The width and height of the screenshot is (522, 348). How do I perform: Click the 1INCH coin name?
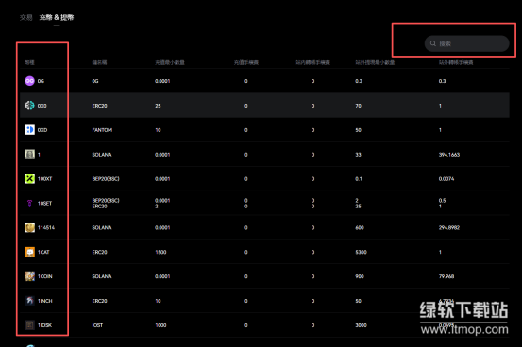pos(45,301)
